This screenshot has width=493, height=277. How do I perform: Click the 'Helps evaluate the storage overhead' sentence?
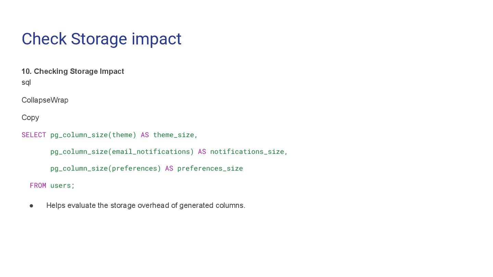146,206
